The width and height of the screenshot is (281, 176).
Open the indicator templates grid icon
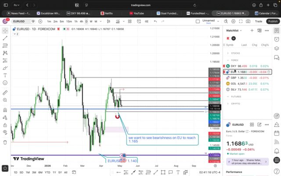pos(130,22)
